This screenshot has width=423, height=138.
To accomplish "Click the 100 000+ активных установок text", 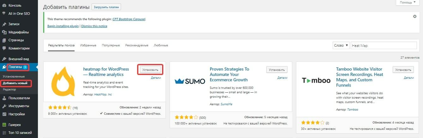I will click(196, 124).
